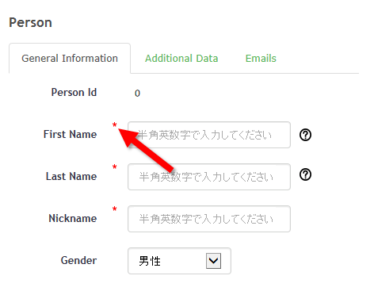374x291 pixels.
Task: Click the red asterisk next to Nickname
Action: click(x=114, y=209)
